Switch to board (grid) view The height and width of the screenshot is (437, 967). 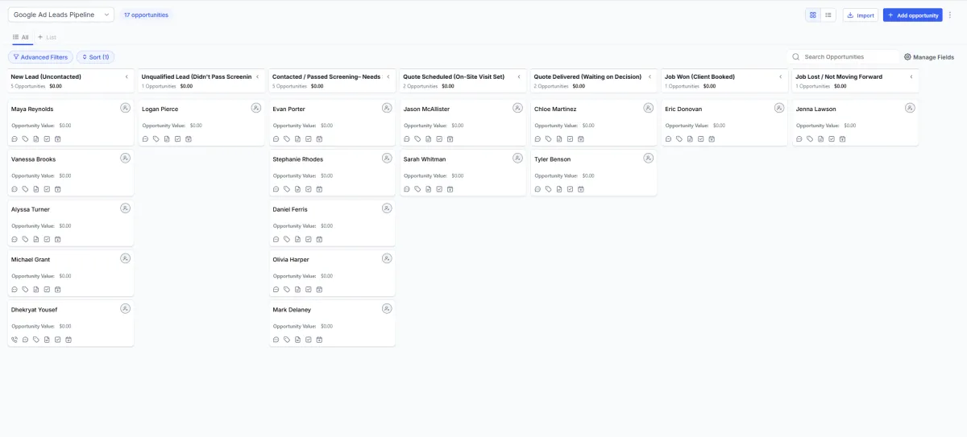pyautogui.click(x=813, y=14)
